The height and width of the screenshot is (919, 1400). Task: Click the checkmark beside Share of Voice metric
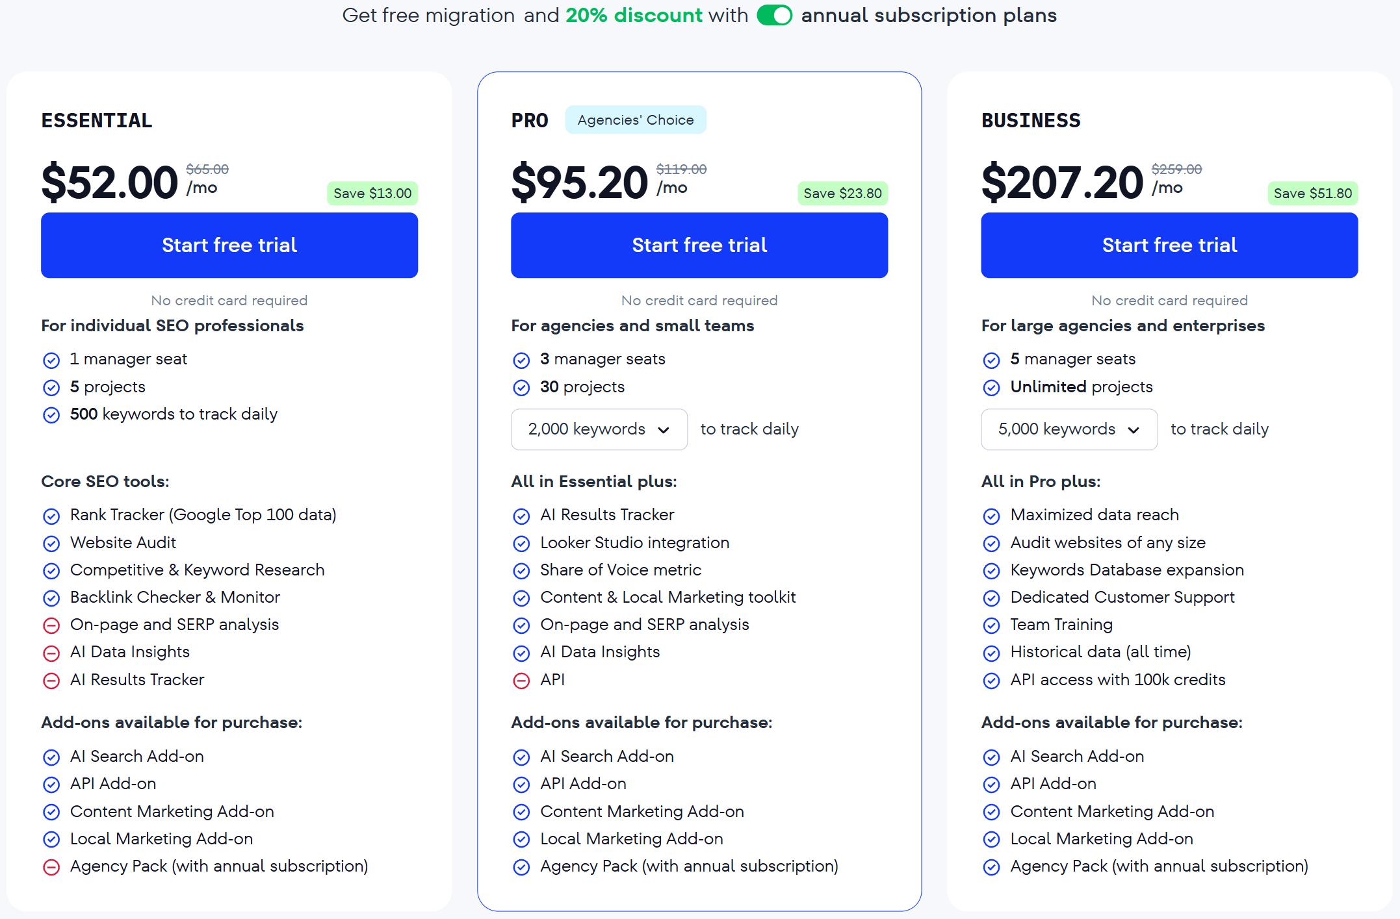click(x=522, y=571)
